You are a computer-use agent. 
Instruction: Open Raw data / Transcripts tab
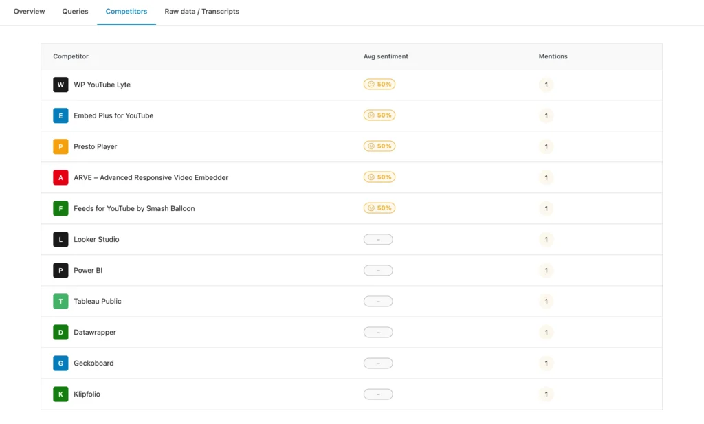[201, 12]
